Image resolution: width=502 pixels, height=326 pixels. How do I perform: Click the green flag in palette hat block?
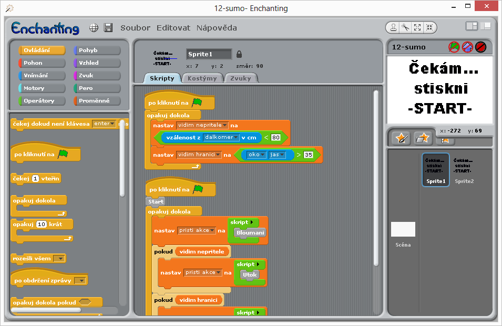tap(63, 154)
